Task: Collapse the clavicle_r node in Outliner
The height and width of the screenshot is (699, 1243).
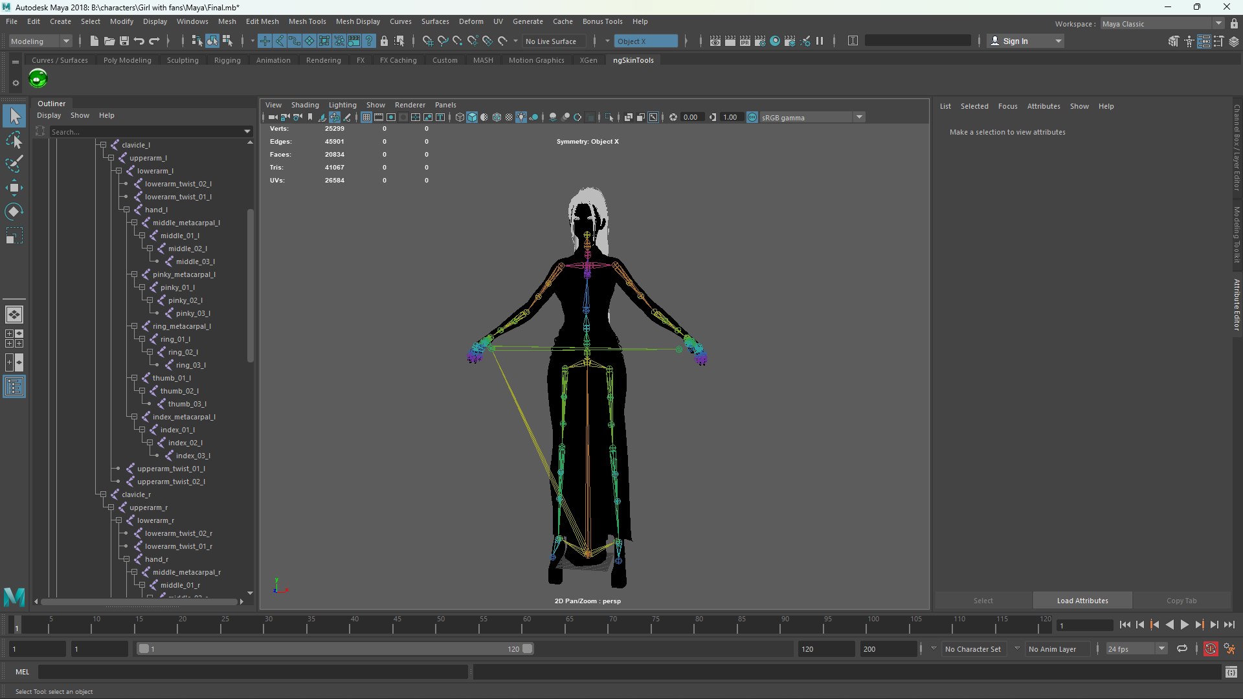Action: click(x=103, y=494)
